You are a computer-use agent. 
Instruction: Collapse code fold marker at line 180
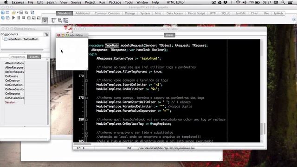click(86, 120)
